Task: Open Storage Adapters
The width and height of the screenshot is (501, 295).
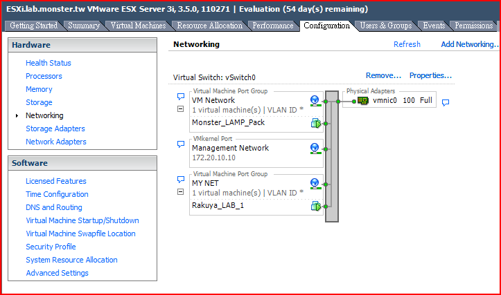Action: pos(55,129)
